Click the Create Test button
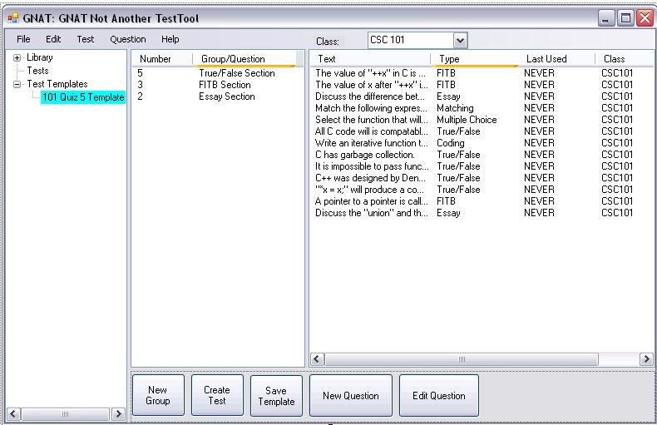Screen dimensions: 657x425 [216, 395]
